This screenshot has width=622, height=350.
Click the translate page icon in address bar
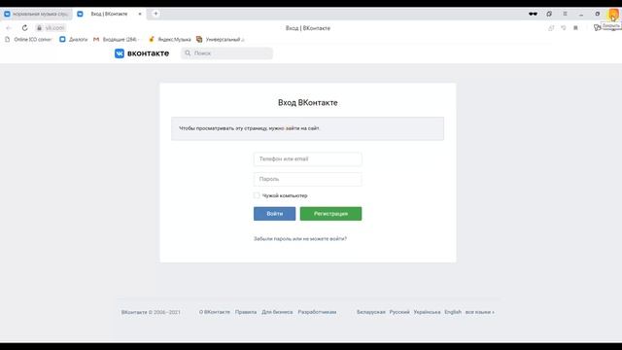(x=551, y=28)
